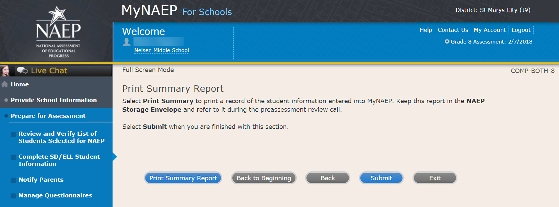
Task: Click the Print Summary Report heading
Action: point(173,89)
